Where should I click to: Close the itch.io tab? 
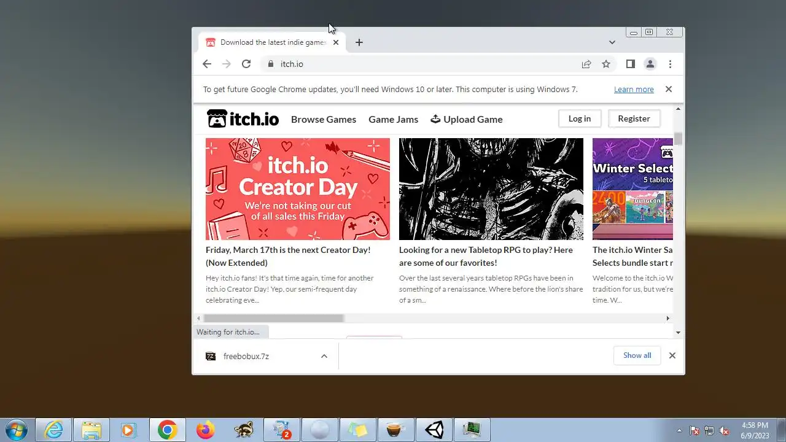pos(336,42)
